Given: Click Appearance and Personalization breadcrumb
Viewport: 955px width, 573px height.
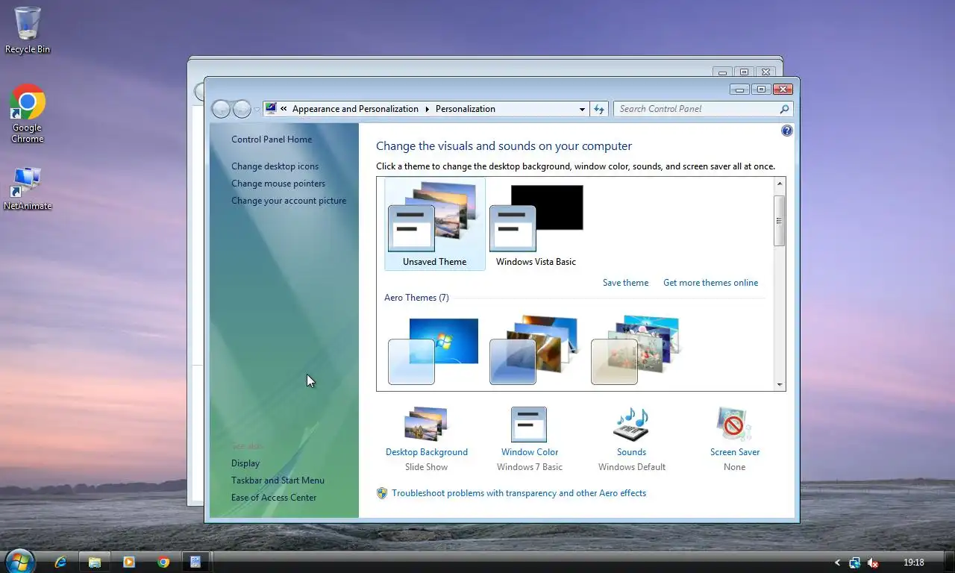Looking at the screenshot, I should tap(355, 109).
